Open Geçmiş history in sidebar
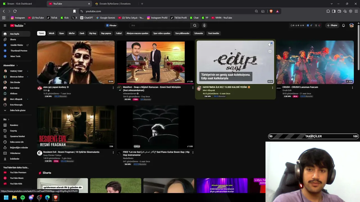This screenshot has width=360, height=202. 16,131
